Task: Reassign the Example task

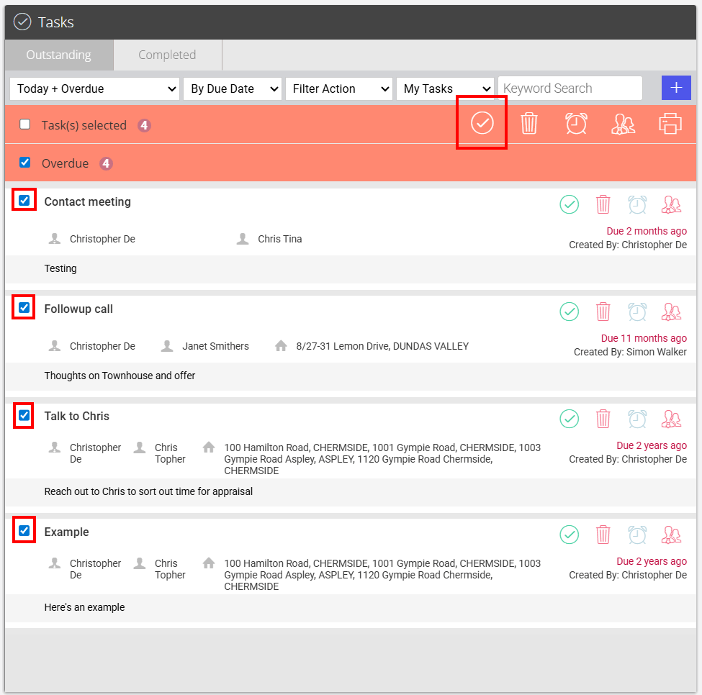Action: coord(671,535)
